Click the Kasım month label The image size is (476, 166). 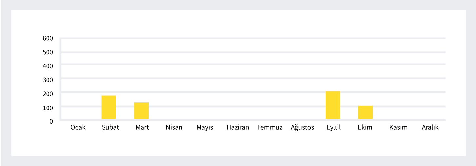(398, 127)
